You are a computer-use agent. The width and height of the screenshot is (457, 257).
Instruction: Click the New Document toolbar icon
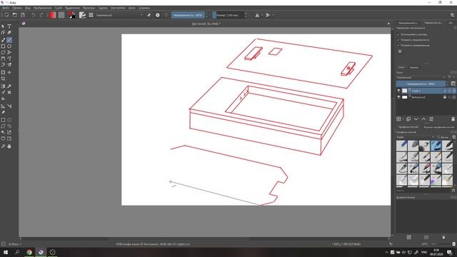[6, 15]
